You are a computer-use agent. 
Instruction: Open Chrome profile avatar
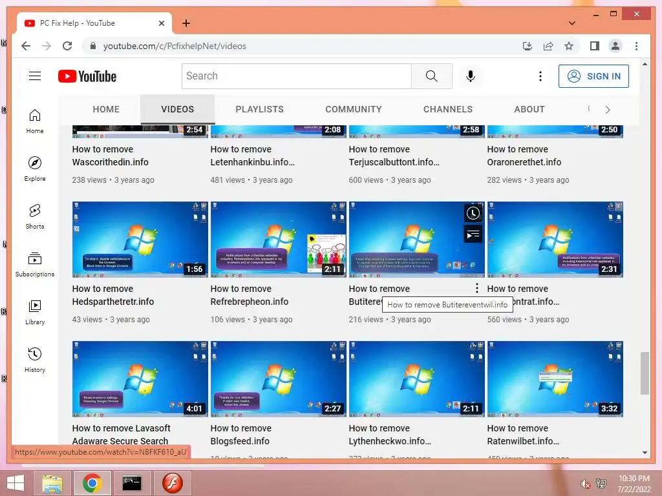click(x=615, y=46)
